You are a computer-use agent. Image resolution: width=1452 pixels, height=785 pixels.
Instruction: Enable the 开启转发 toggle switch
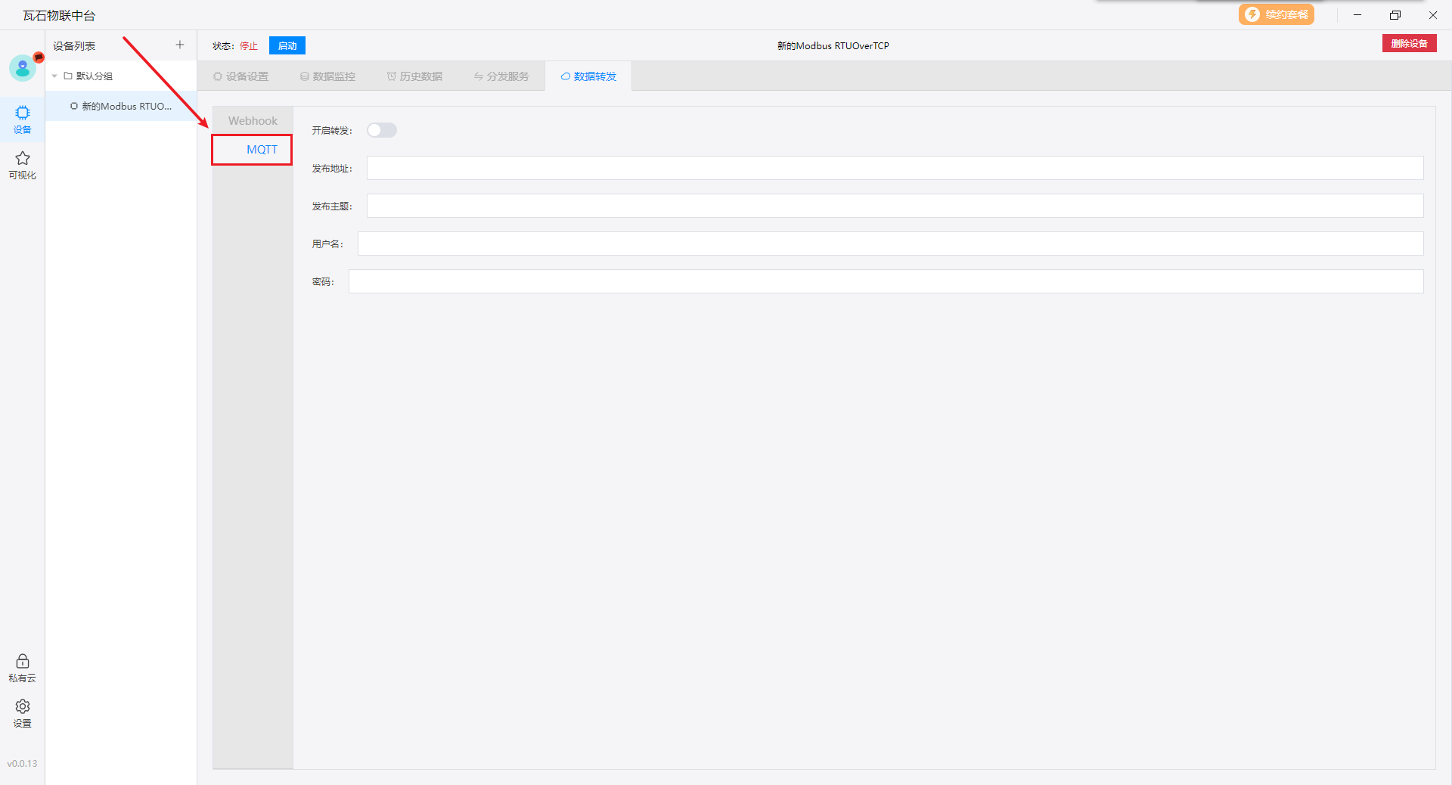click(x=382, y=131)
